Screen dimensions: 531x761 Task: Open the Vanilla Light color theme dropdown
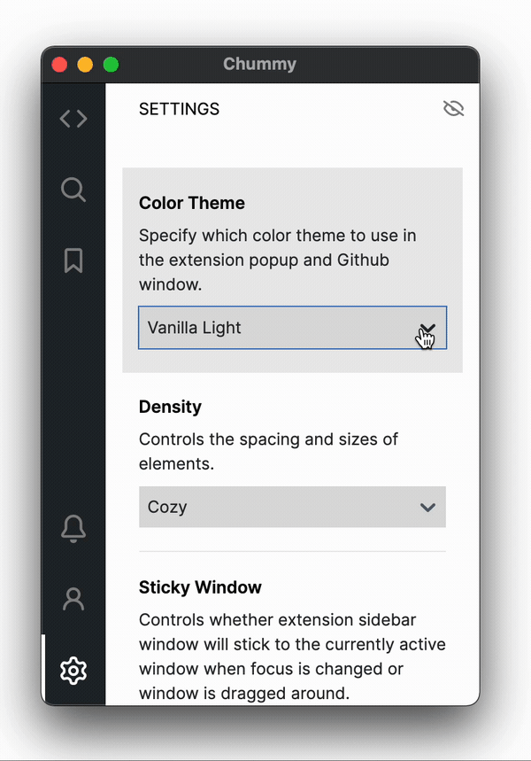click(x=292, y=328)
